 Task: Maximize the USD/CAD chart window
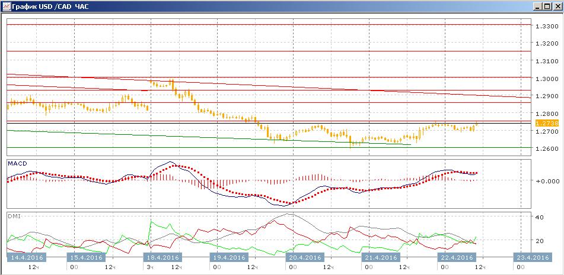pos(547,7)
